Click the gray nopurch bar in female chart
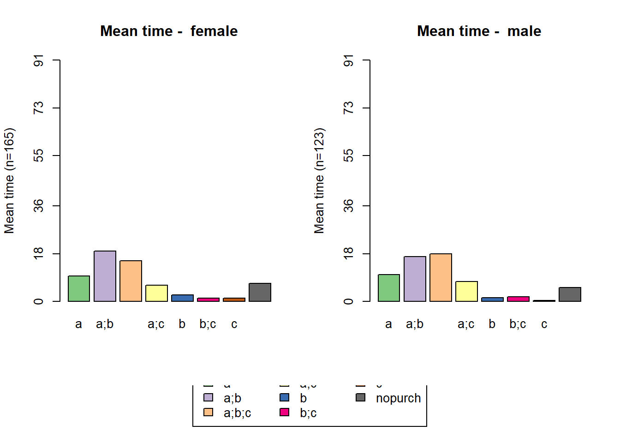 click(x=260, y=292)
